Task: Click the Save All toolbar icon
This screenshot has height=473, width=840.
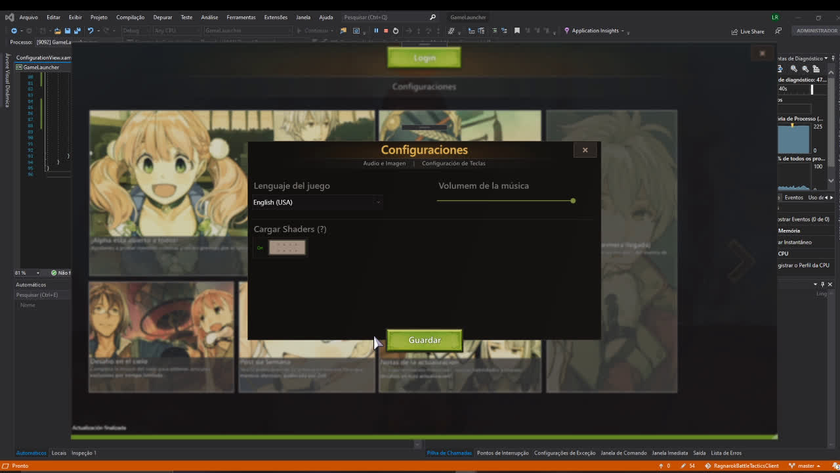Action: coord(77,31)
